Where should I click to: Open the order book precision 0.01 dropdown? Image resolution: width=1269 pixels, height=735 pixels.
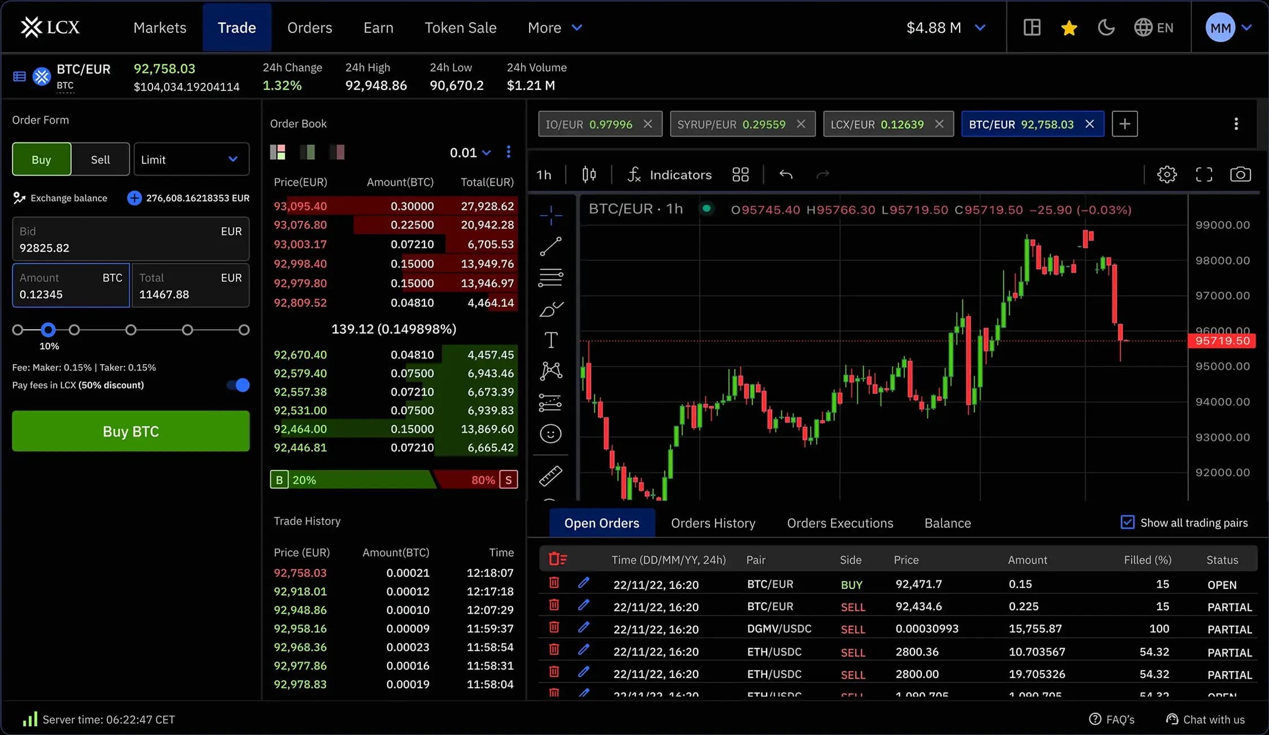470,152
